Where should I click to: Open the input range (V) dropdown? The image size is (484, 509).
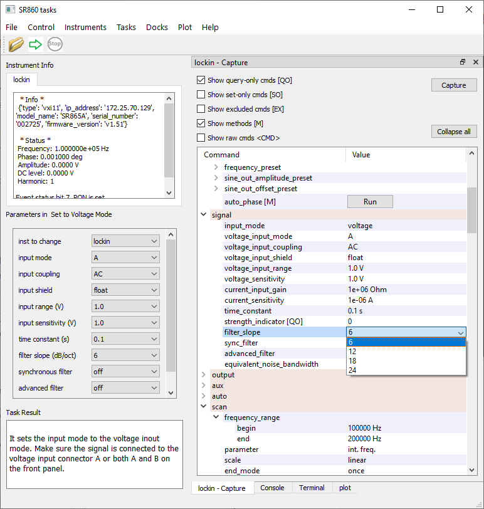coord(125,307)
